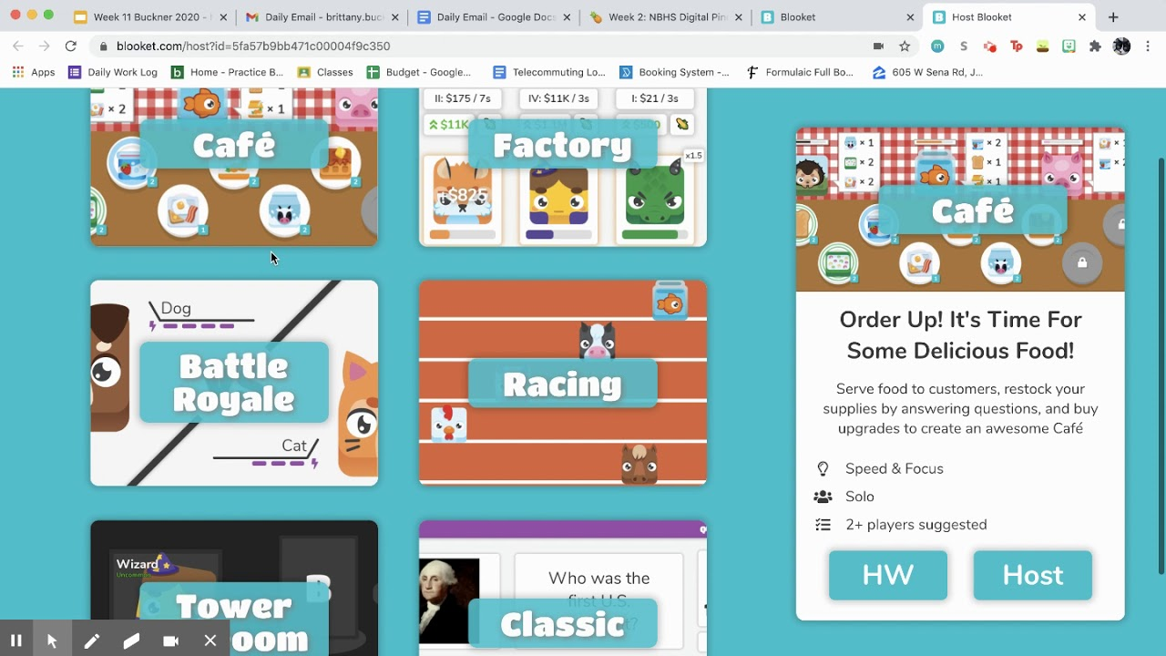Select the eraser tool in the recording toolbar
The width and height of the screenshot is (1166, 656).
tap(131, 641)
